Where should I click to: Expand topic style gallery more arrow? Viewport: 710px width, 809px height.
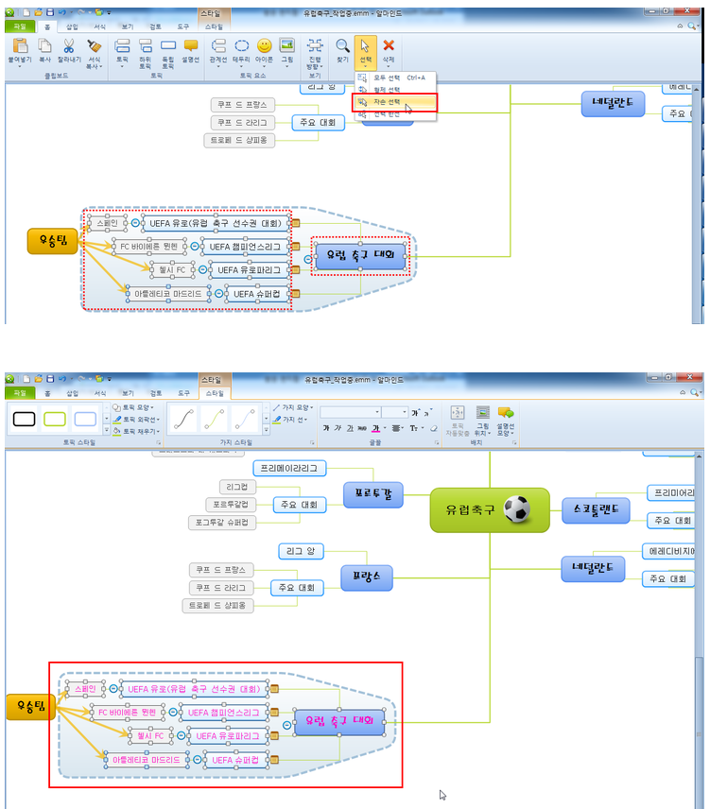[x=107, y=430]
